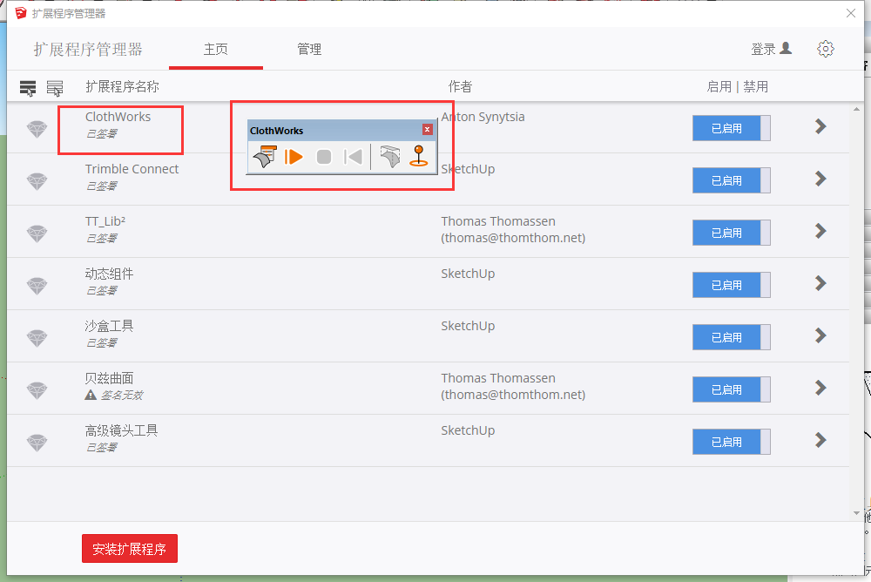Select the TT_Lib² extension name
This screenshot has height=582, width=871.
pos(105,221)
